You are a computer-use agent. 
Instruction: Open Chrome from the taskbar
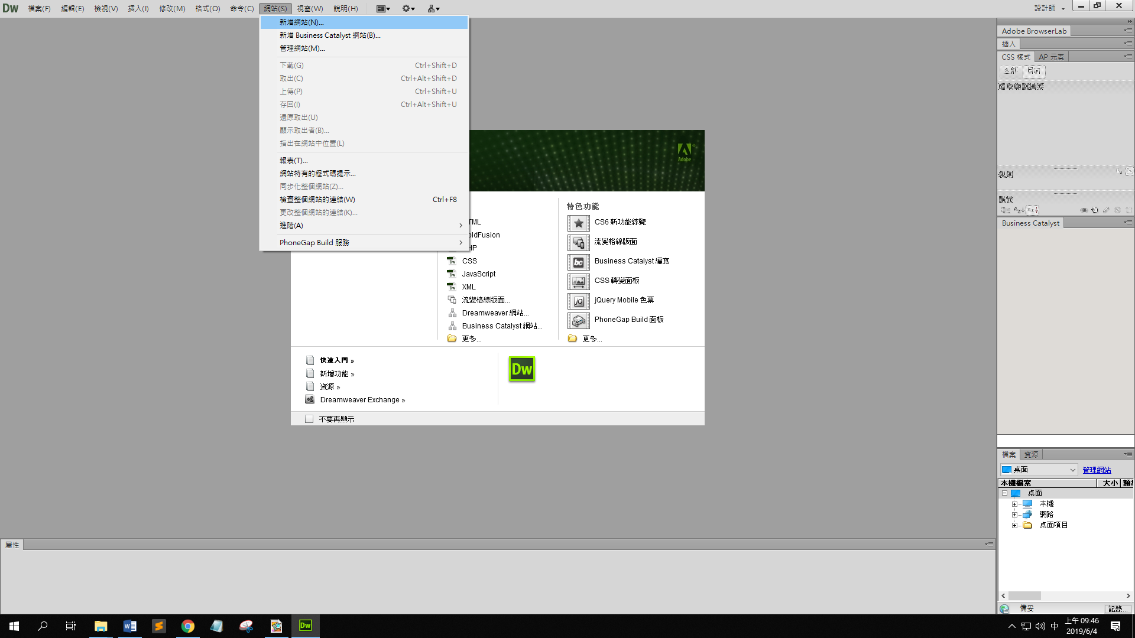pyautogui.click(x=187, y=626)
